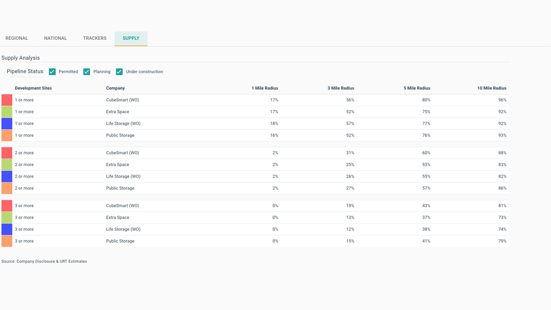Select the SUPPLY tab

coord(131,38)
